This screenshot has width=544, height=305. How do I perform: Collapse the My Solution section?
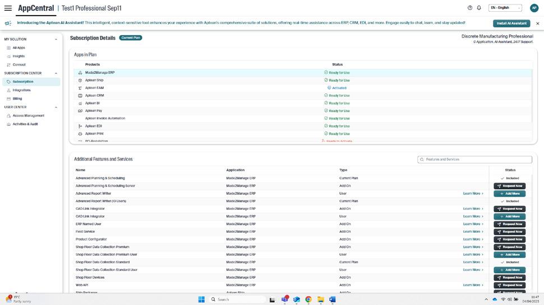pos(56,40)
